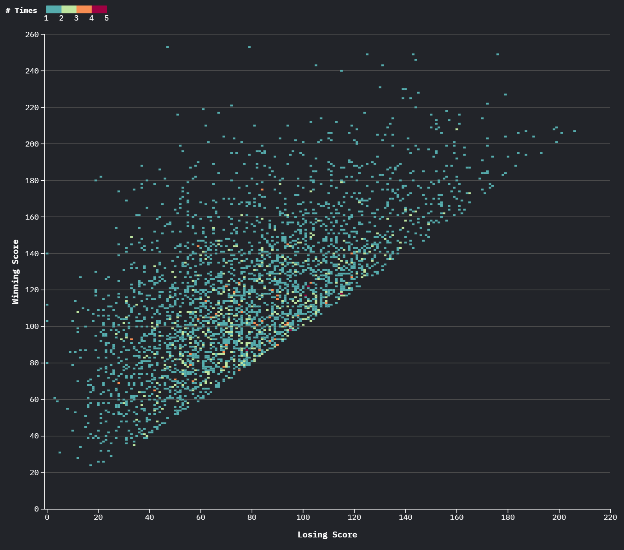This screenshot has width=624, height=550.
Task: Click the 'Losing Score' axis label
Action: pyautogui.click(x=327, y=535)
